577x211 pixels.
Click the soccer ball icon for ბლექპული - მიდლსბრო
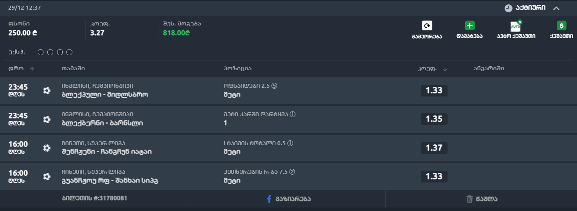[x=47, y=90]
